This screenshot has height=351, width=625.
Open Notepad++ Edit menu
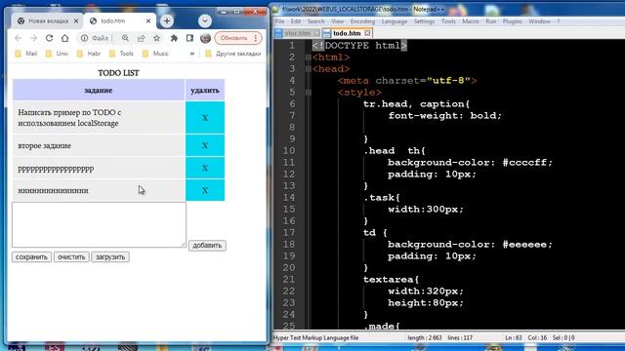[x=296, y=21]
